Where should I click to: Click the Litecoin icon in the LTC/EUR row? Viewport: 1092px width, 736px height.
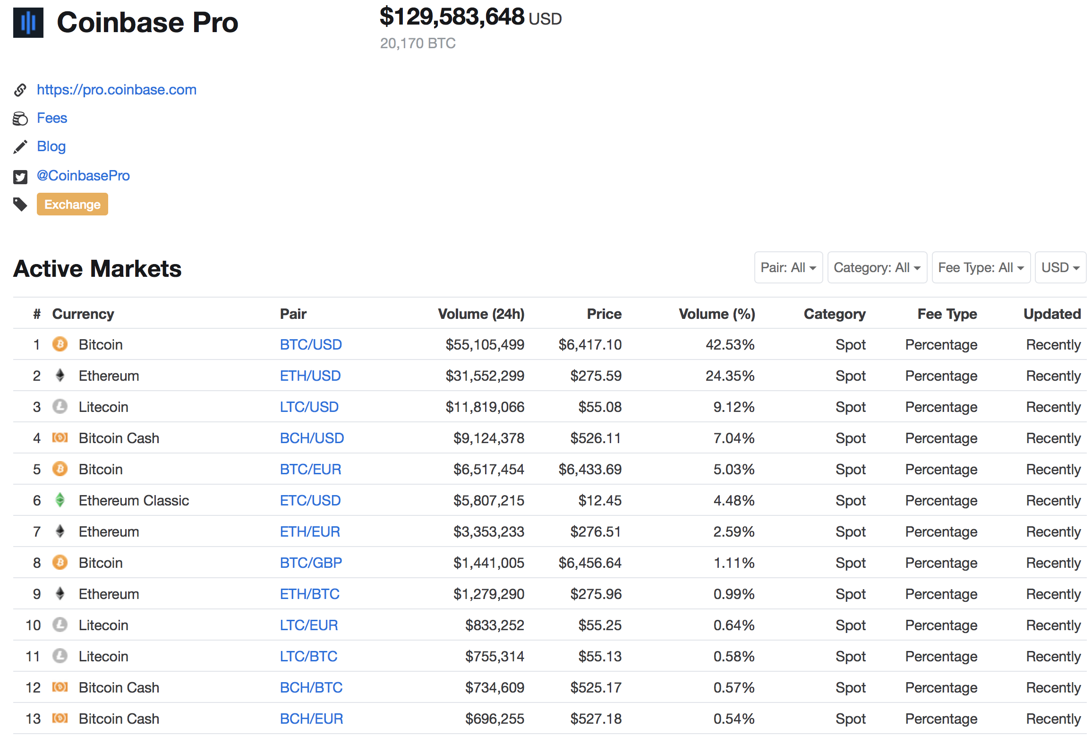click(x=60, y=625)
